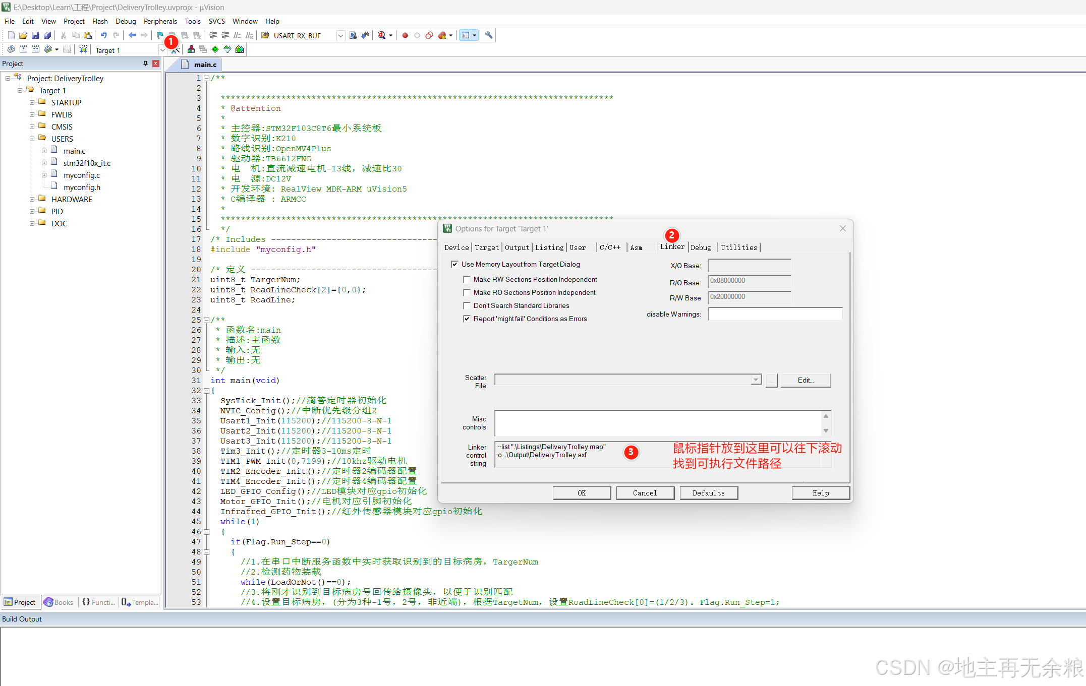Click the Insert breakpoint red dot icon
The image size is (1086, 686).
coord(405,35)
